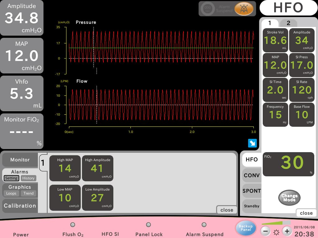Select alarm page tab 1
The height and width of the screenshot is (238, 318).
[43, 163]
